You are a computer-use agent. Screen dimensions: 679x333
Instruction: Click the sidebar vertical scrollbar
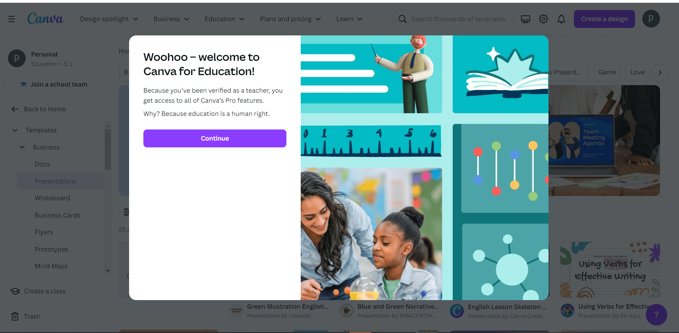coord(108,149)
